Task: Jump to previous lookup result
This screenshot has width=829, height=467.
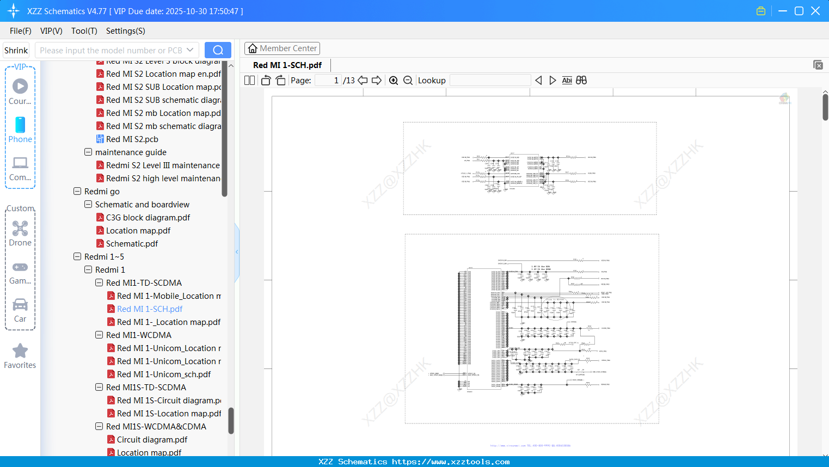Action: (x=538, y=81)
